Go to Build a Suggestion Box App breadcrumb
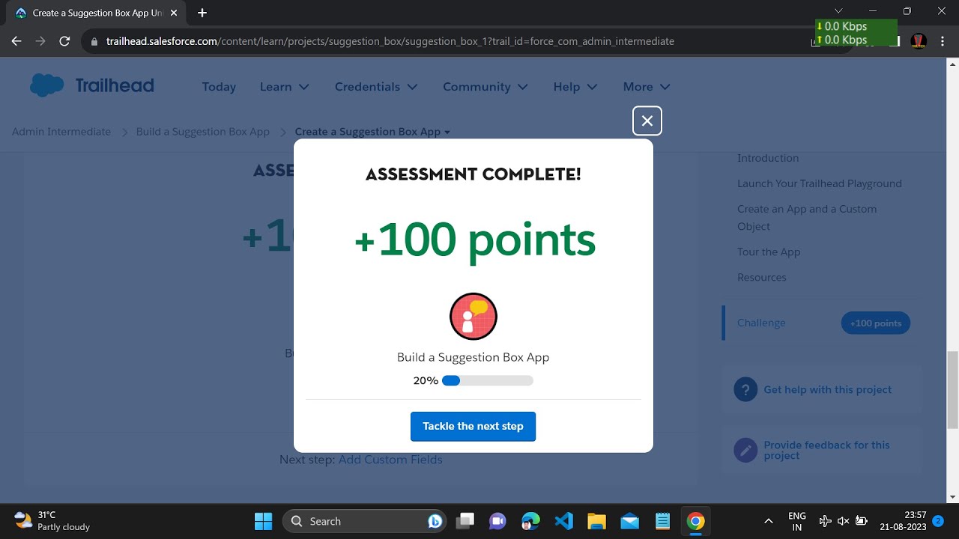959x539 pixels. [202, 132]
